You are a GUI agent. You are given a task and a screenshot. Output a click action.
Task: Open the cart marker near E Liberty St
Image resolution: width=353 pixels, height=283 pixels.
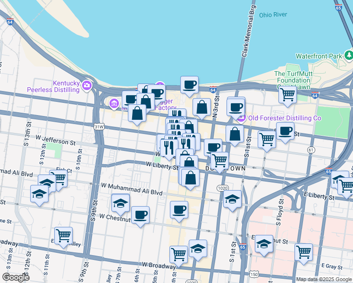(x=347, y=187)
